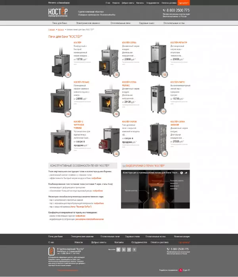
Task: Open the 'Костёр-ПаРус' link in steam list
Action: coord(81,207)
